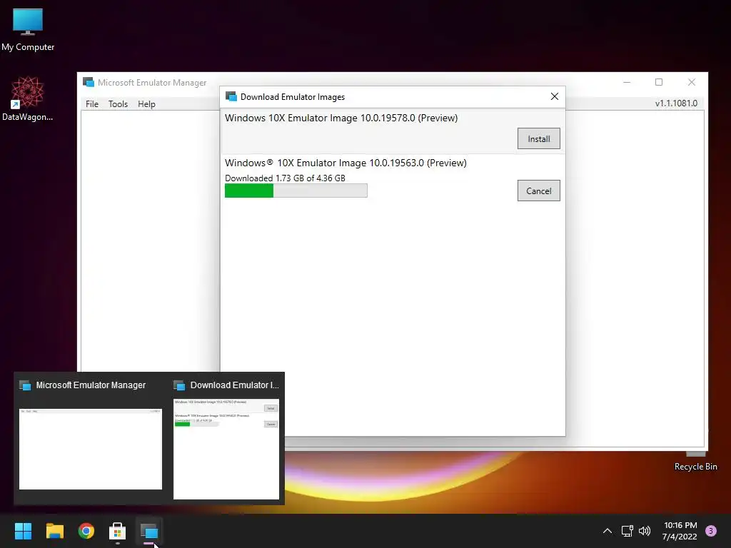Image resolution: width=731 pixels, height=548 pixels.
Task: Open the Windows Start menu
Action: (x=23, y=531)
